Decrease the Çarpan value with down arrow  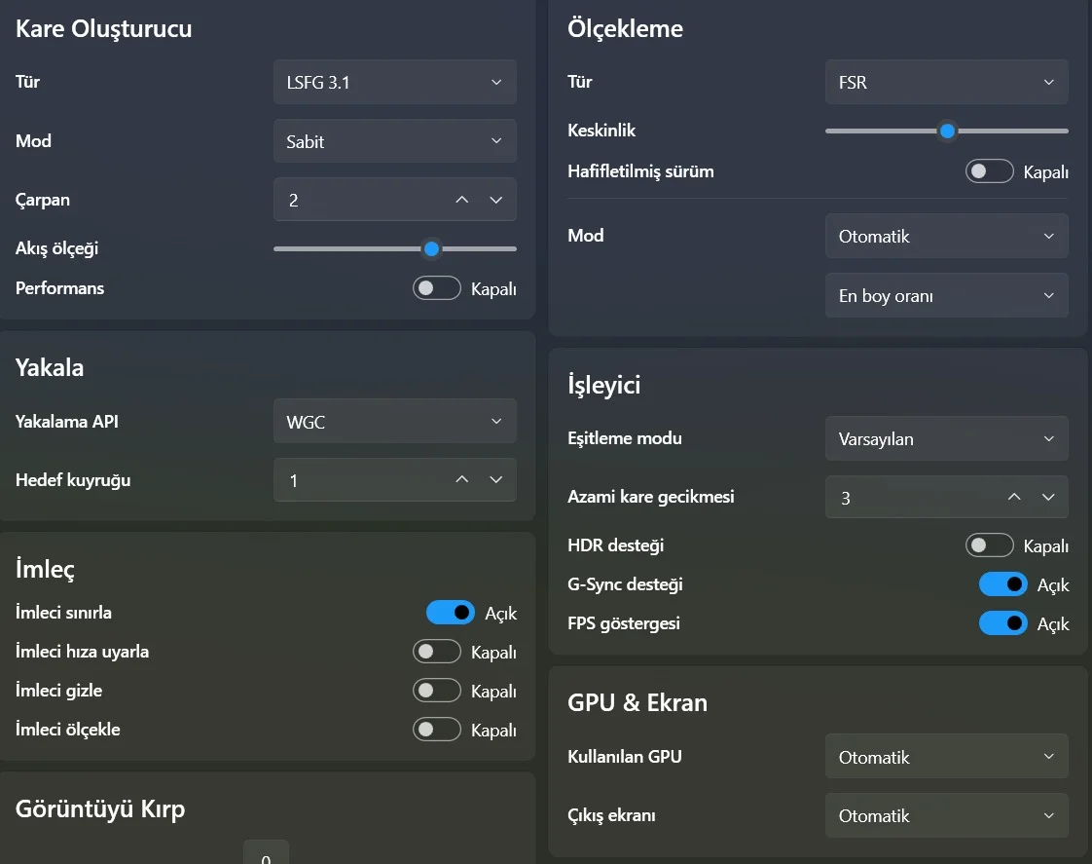point(496,200)
